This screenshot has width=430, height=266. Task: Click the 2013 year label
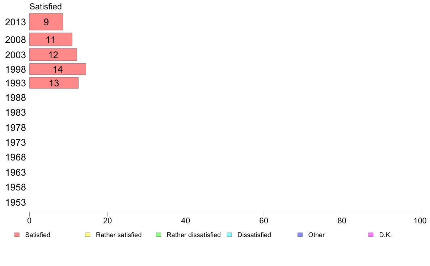pyautogui.click(x=16, y=22)
